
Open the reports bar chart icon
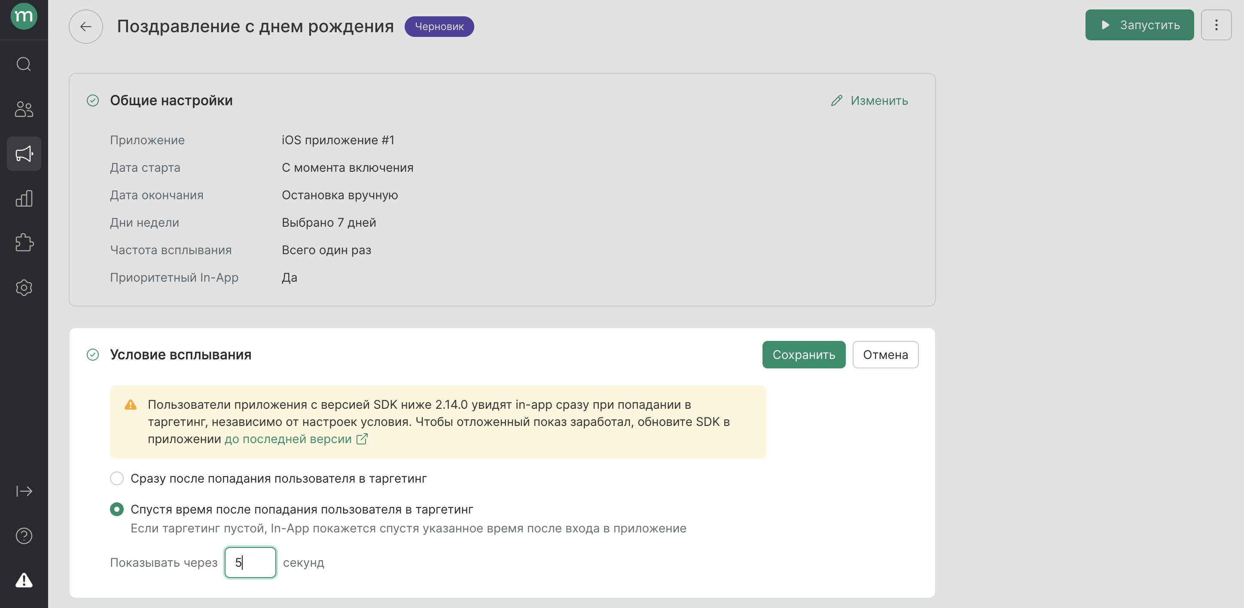pos(24,198)
